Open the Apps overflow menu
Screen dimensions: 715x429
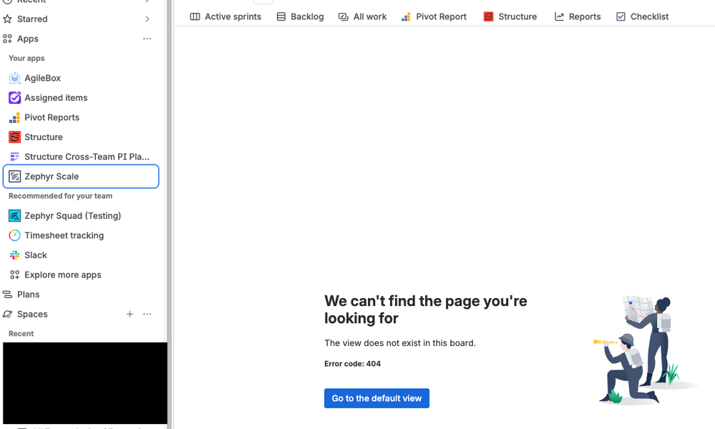(x=147, y=39)
